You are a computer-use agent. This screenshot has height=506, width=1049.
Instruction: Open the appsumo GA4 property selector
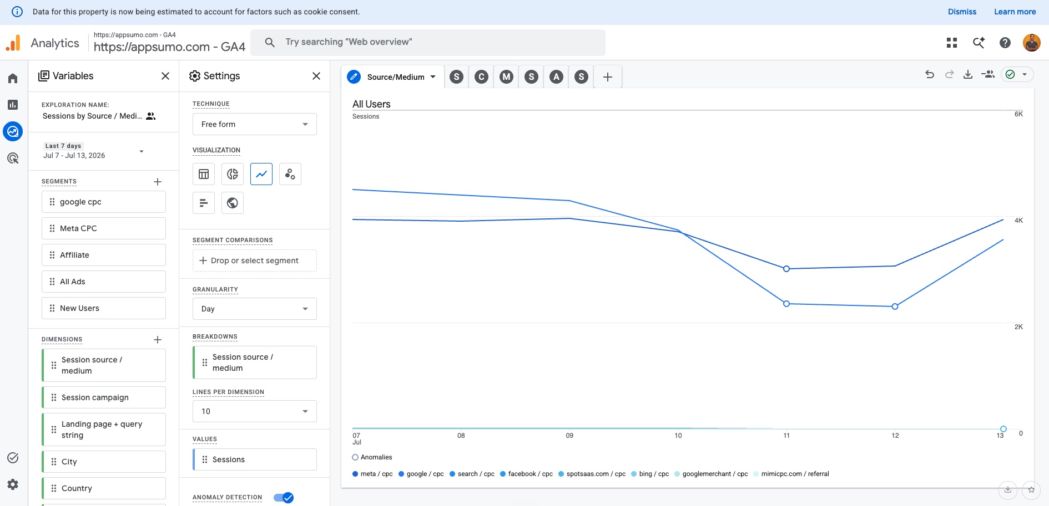(169, 43)
